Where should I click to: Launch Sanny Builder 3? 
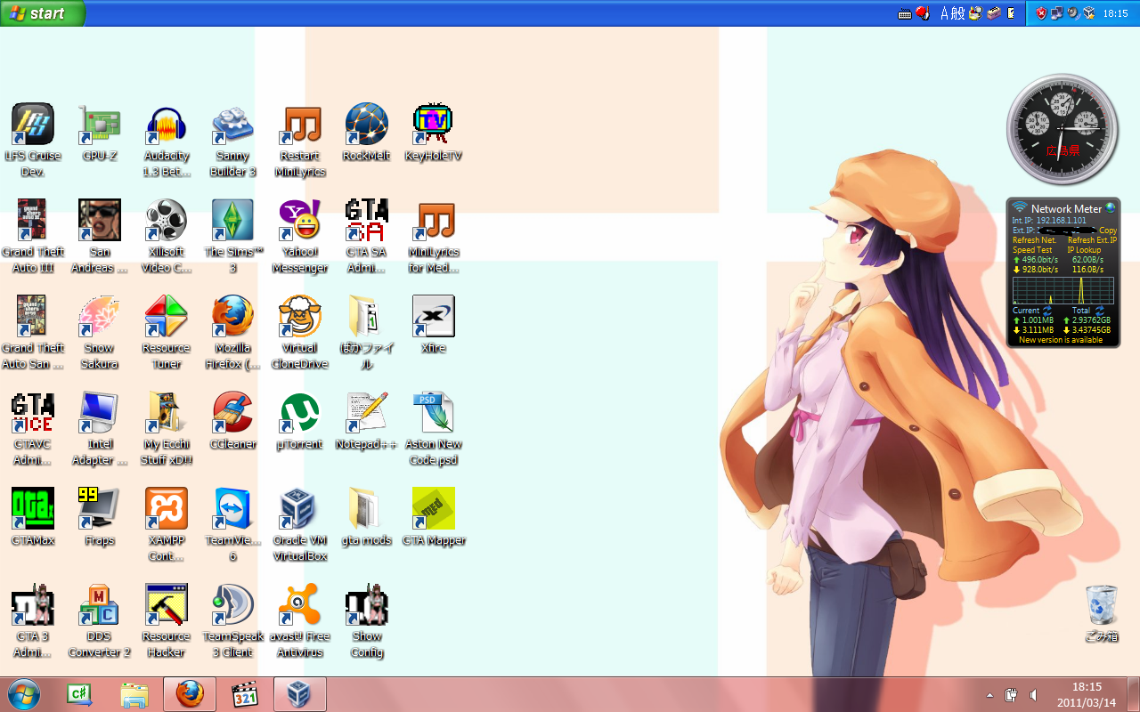click(233, 140)
